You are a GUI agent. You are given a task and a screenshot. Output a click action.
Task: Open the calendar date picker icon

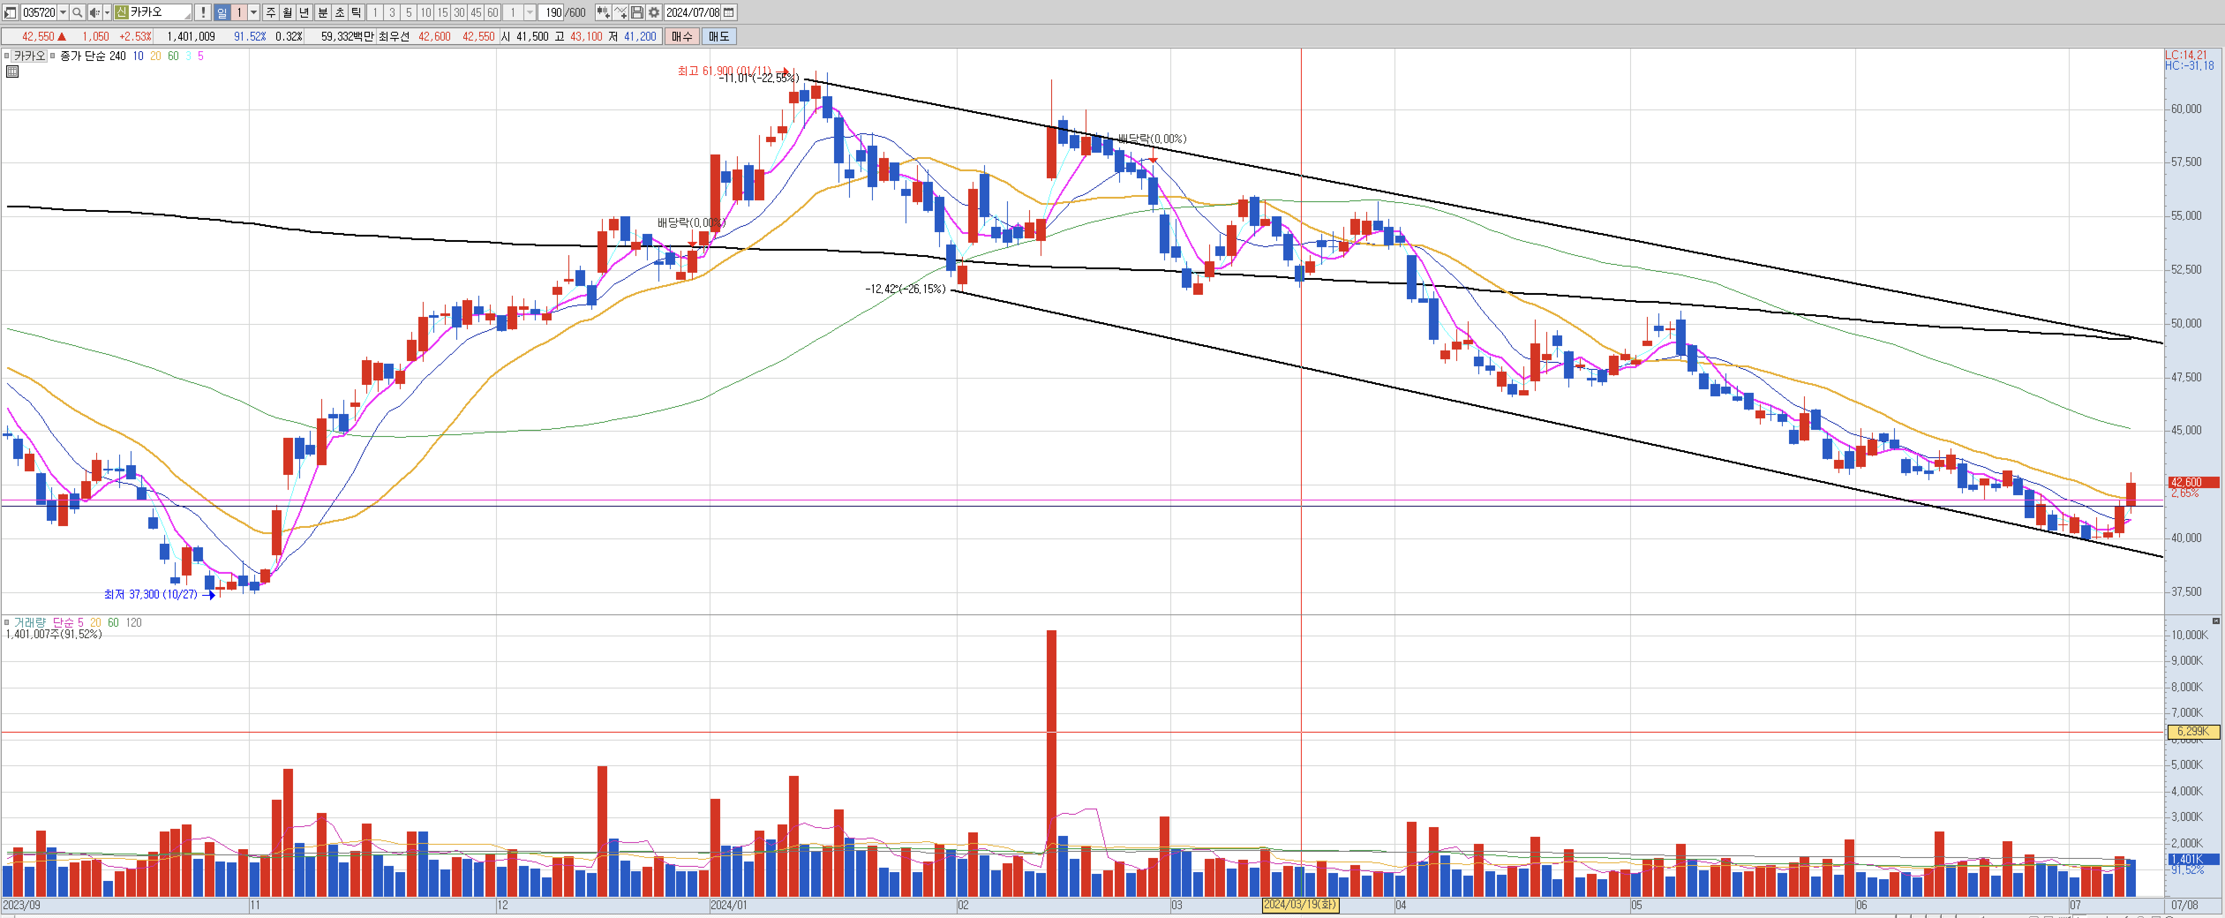(x=729, y=13)
